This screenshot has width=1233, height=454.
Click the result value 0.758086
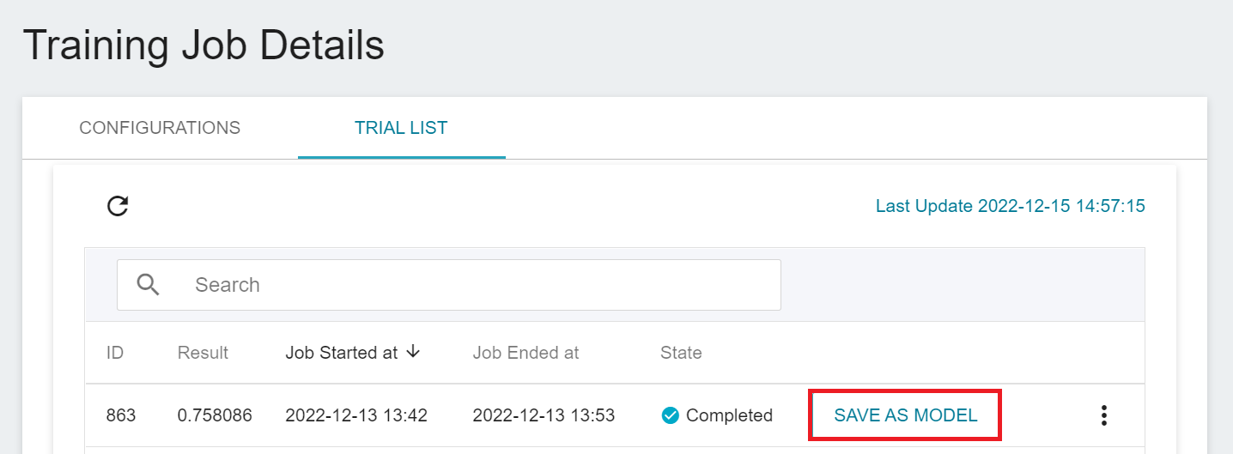tap(215, 415)
